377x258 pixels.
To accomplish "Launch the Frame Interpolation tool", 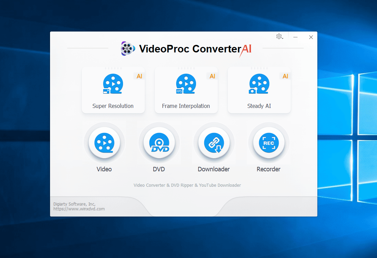I will point(186,90).
